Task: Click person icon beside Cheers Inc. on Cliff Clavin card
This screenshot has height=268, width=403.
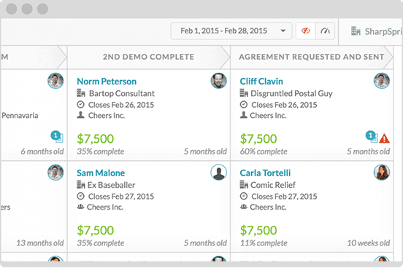Action: [x=244, y=115]
